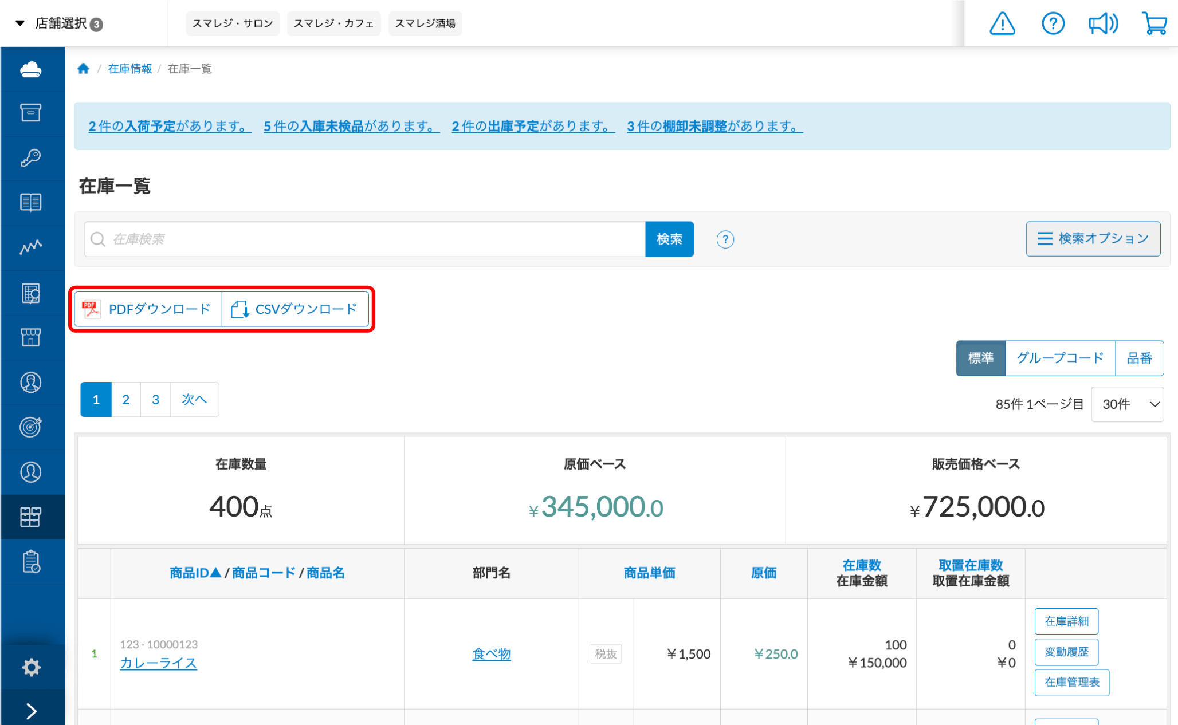The height and width of the screenshot is (725, 1178).
Task: Open the 30件 per-page dropdown
Action: coord(1127,404)
